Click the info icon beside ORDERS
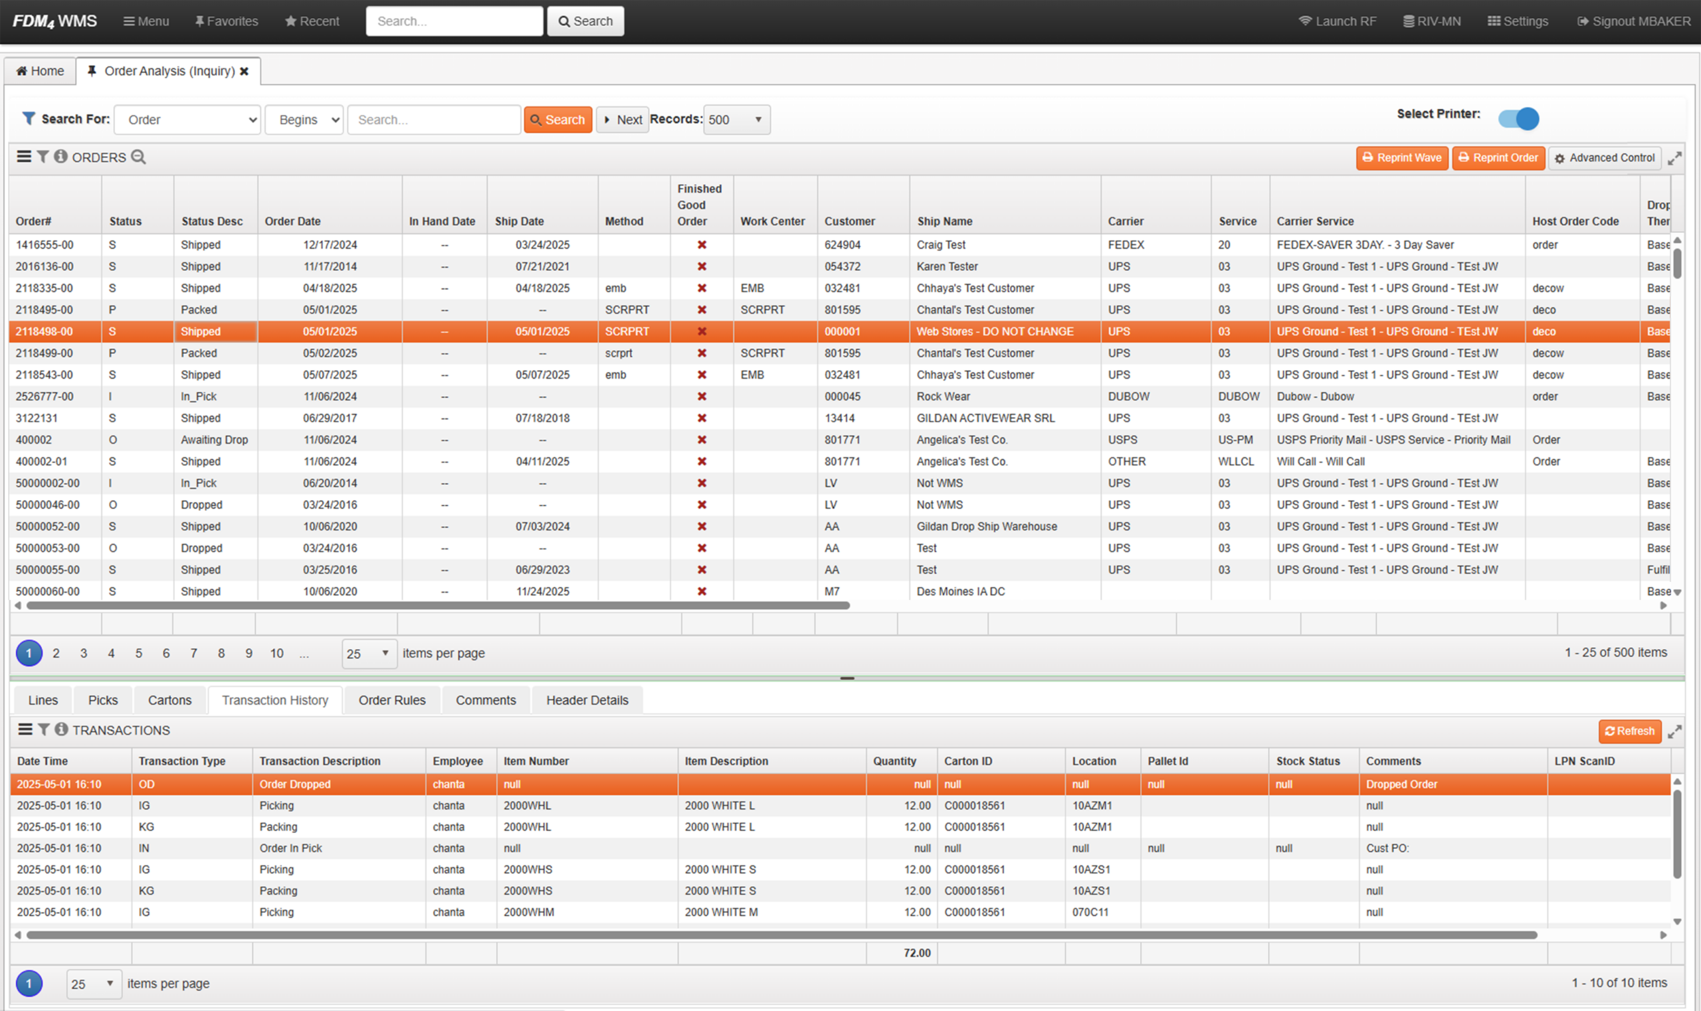Image resolution: width=1701 pixels, height=1011 pixels. pyautogui.click(x=60, y=157)
